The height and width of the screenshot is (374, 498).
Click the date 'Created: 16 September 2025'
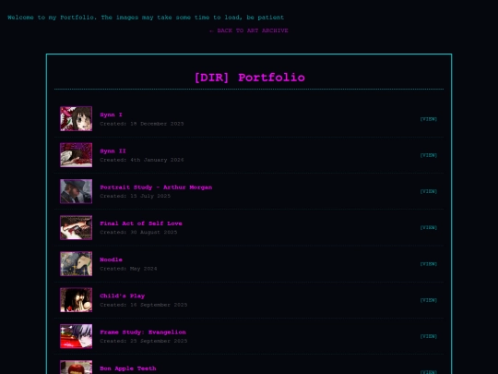point(144,305)
